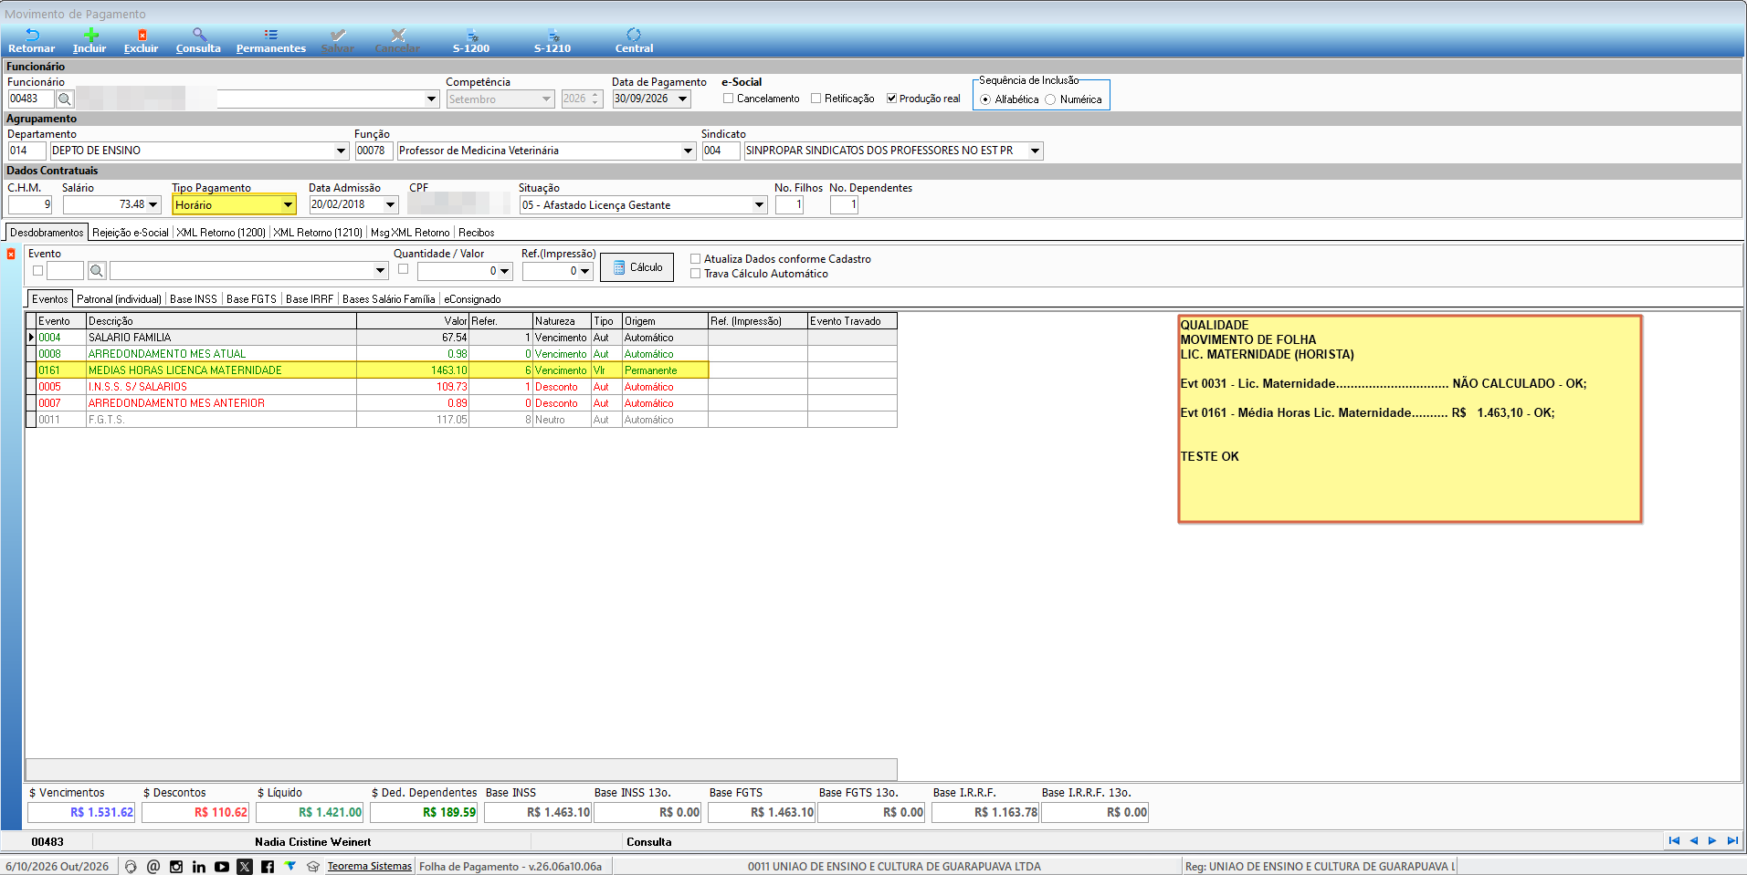Open the Base FGTS tab
The width and height of the screenshot is (1747, 875).
coord(251,299)
